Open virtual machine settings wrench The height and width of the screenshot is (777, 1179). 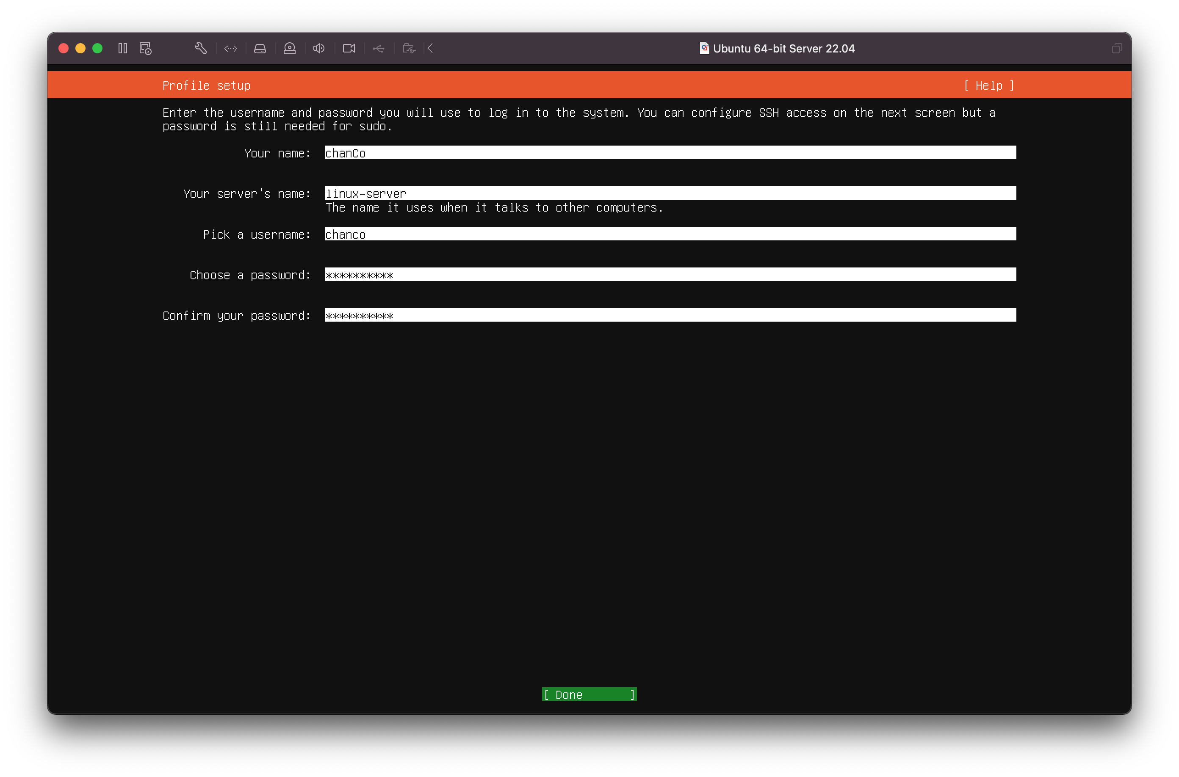click(x=201, y=48)
